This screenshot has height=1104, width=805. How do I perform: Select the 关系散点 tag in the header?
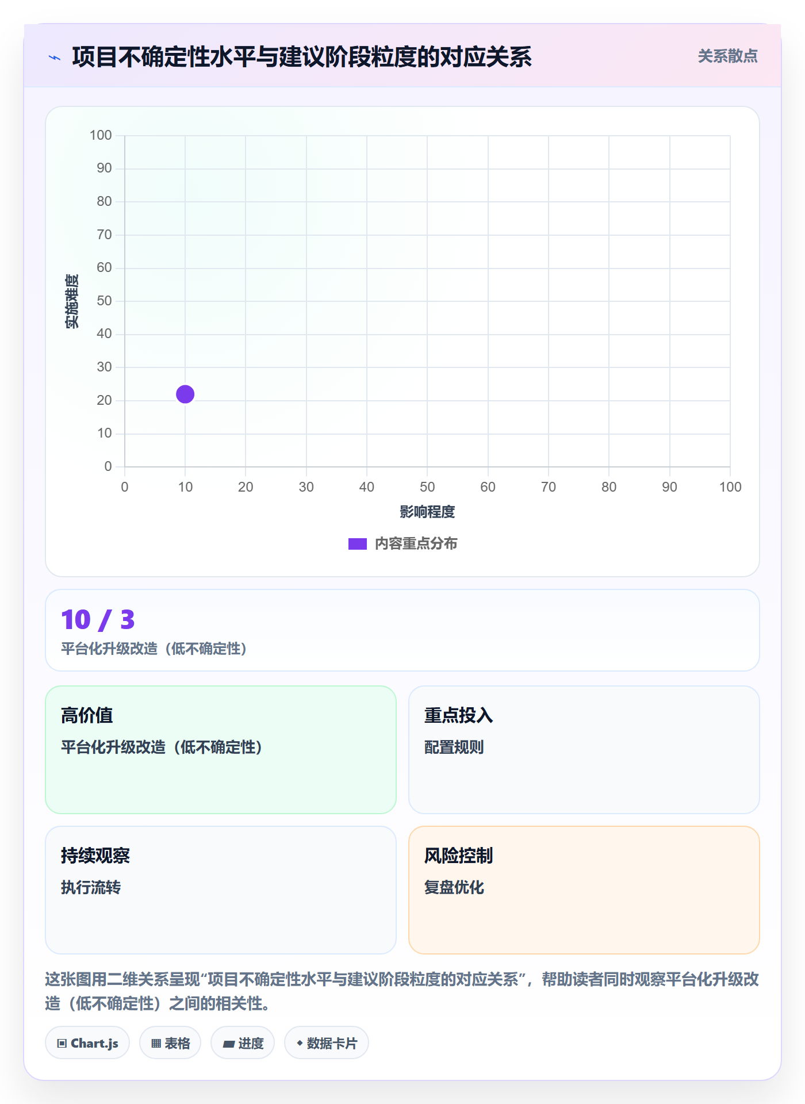tap(727, 56)
